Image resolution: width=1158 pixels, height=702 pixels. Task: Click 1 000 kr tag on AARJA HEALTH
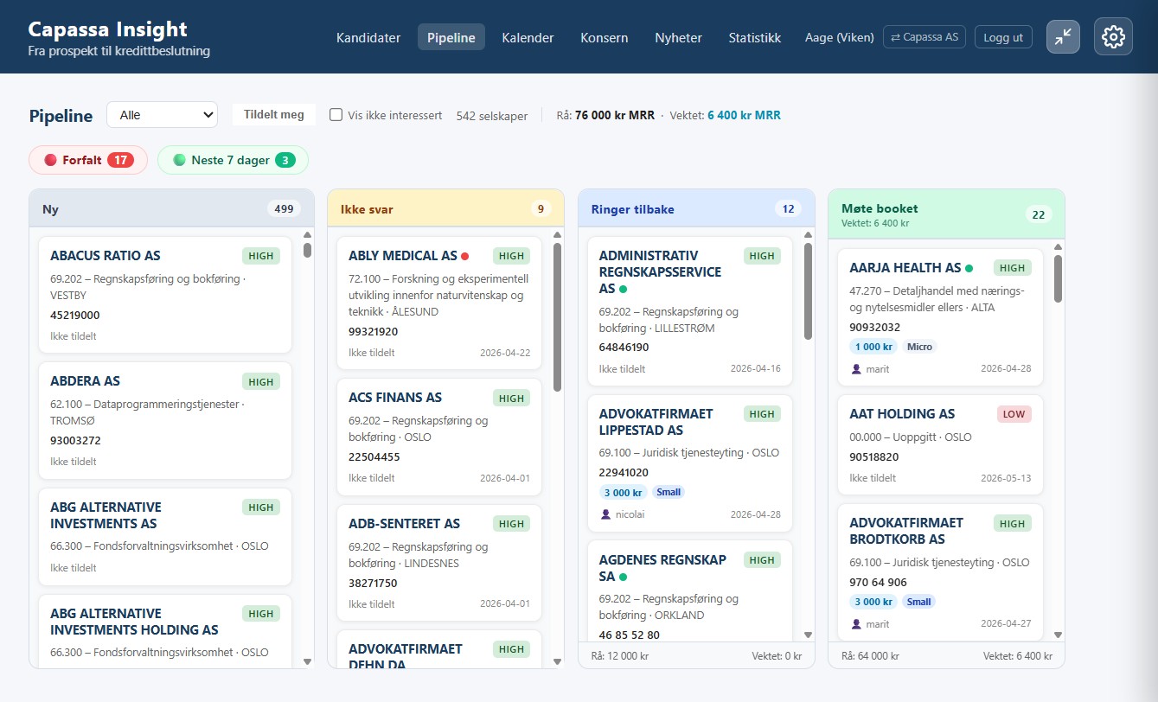[x=873, y=347]
